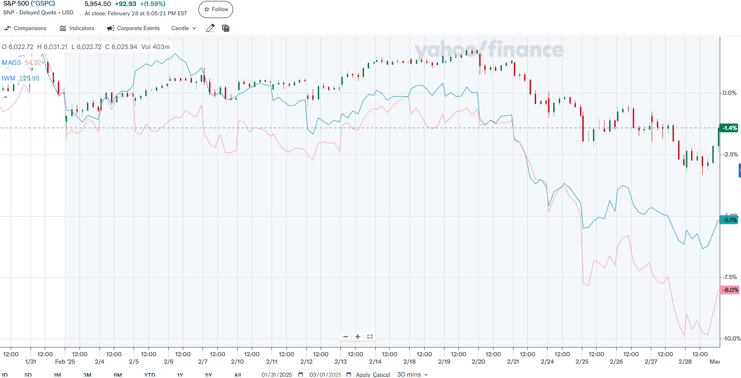Switch range to 5D

point(28,375)
